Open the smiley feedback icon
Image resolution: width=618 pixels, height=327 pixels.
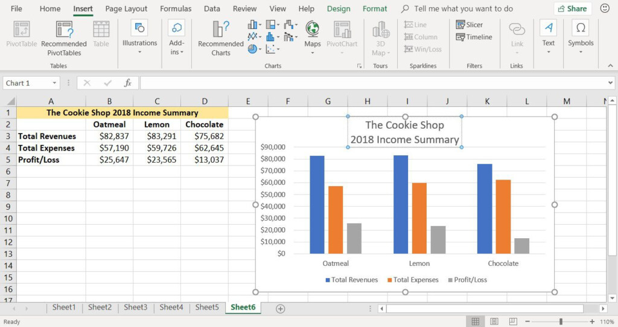tap(605, 8)
